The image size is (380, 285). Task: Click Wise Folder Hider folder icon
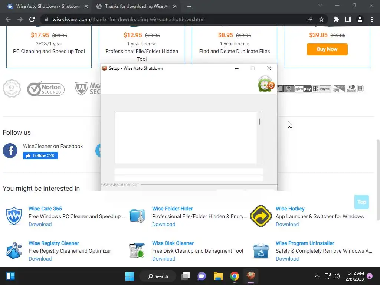[137, 216]
